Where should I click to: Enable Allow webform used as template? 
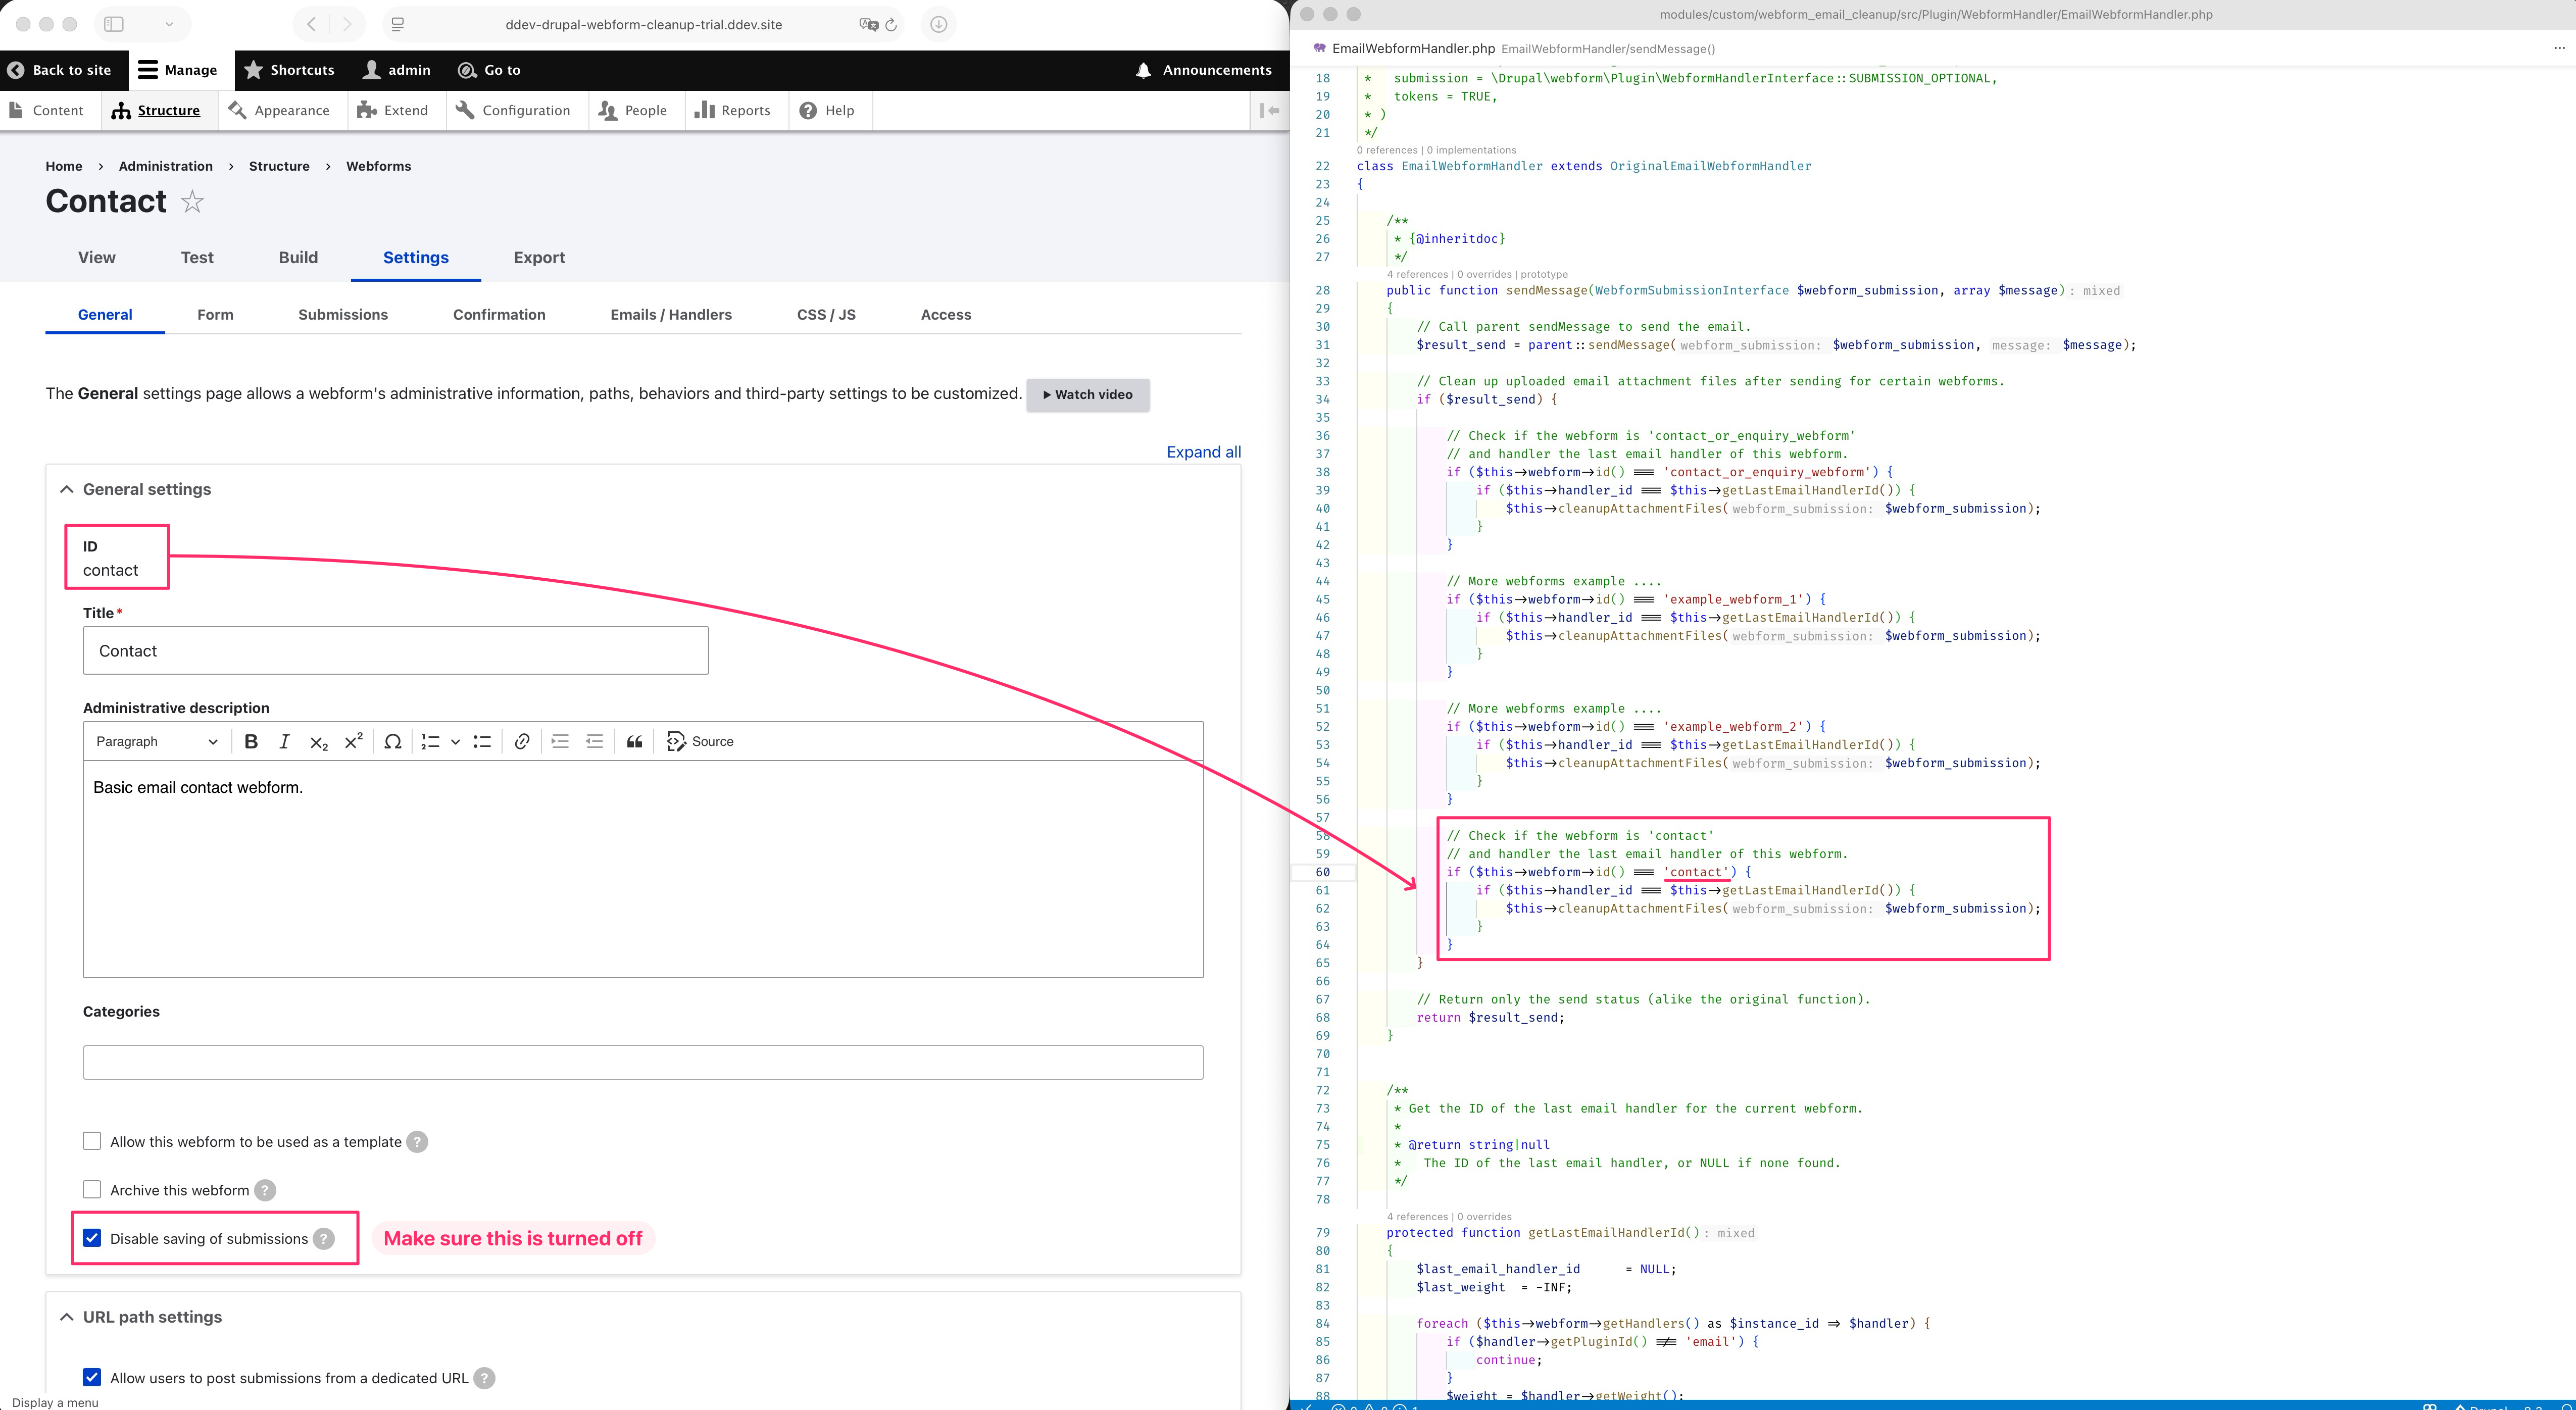click(92, 1141)
